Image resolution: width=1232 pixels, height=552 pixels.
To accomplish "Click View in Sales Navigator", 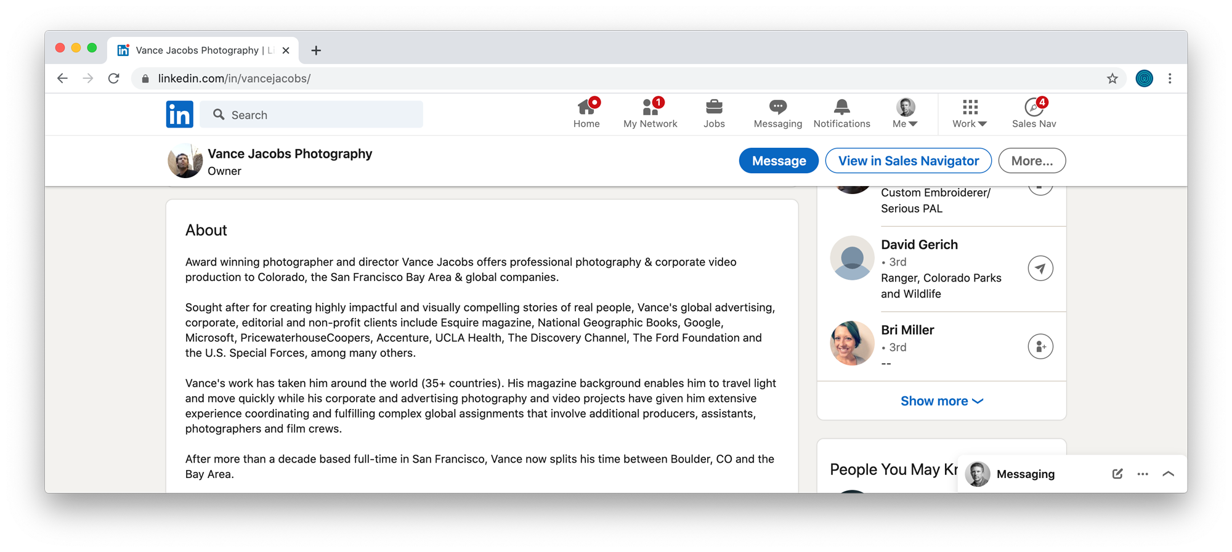I will 908,161.
